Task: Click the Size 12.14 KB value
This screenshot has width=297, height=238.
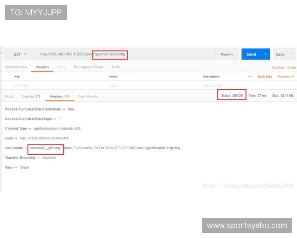Action: click(287, 96)
